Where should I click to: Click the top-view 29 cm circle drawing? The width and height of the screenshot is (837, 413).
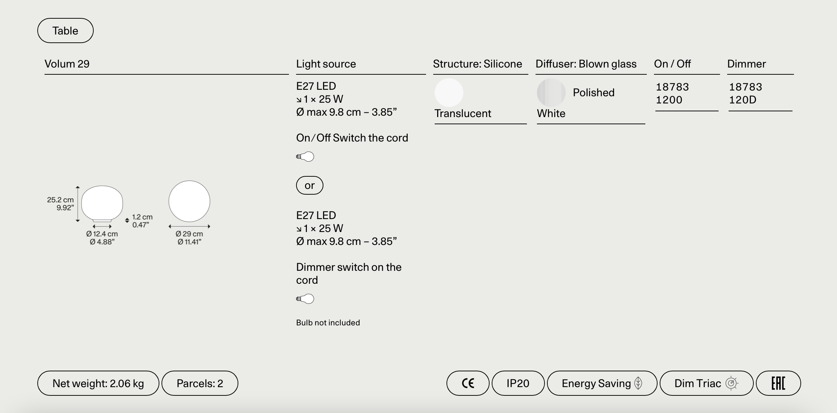pos(189,201)
